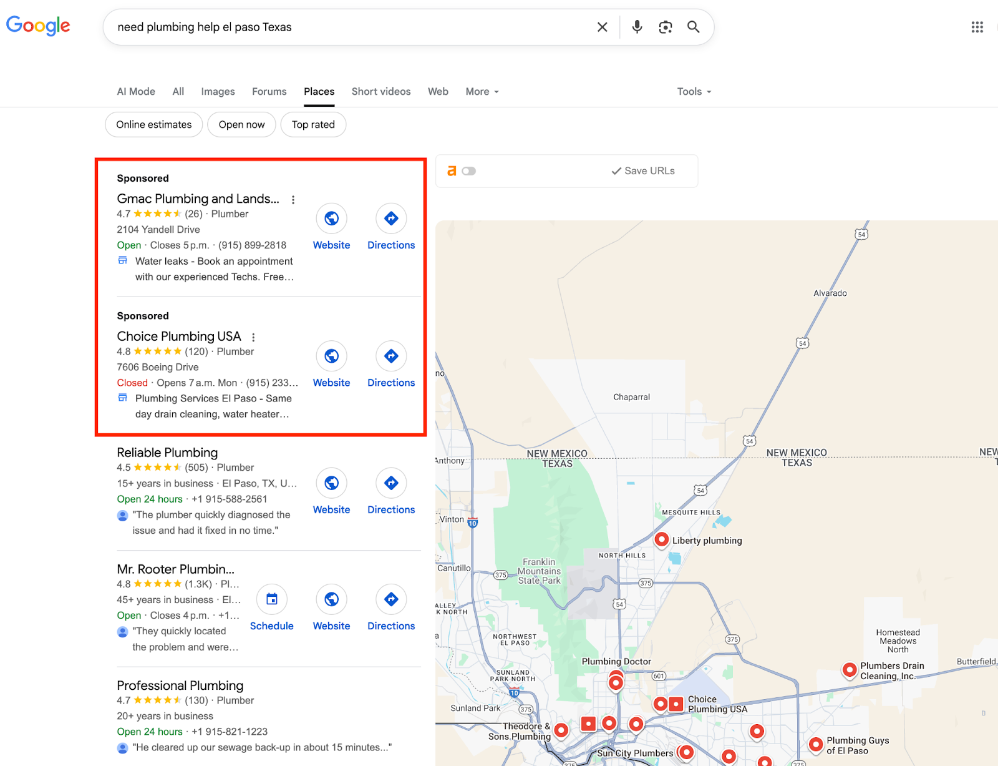Click the Gmac phone number (915) 899-2818
The height and width of the screenshot is (766, 998).
[252, 245]
